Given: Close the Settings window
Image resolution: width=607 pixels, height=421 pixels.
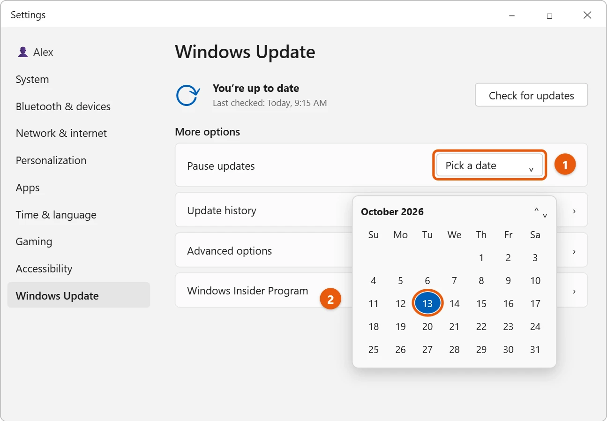Looking at the screenshot, I should point(587,15).
